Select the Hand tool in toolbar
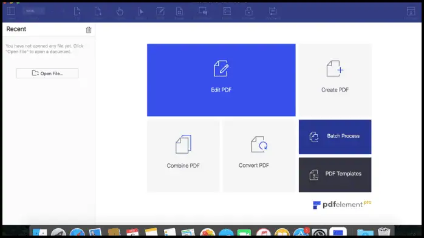The height and width of the screenshot is (238, 424). tap(120, 12)
